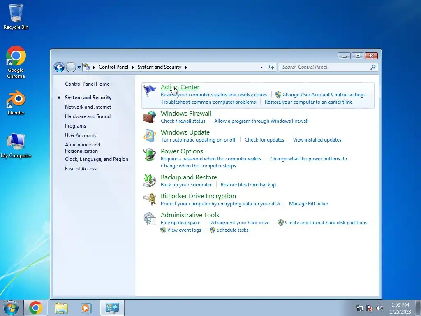Click Manage BitLocker link
421x316 pixels.
(308, 204)
